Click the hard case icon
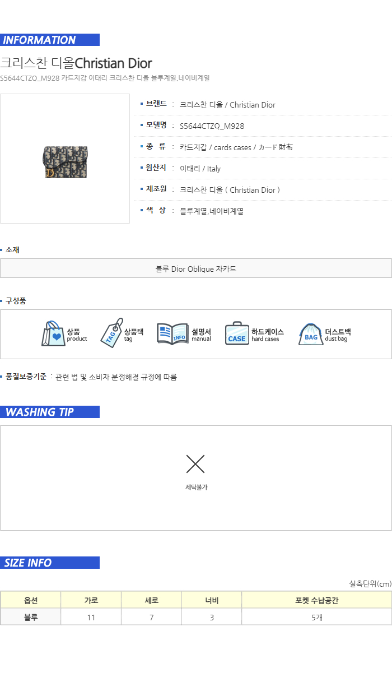The image size is (392, 673). (237, 333)
